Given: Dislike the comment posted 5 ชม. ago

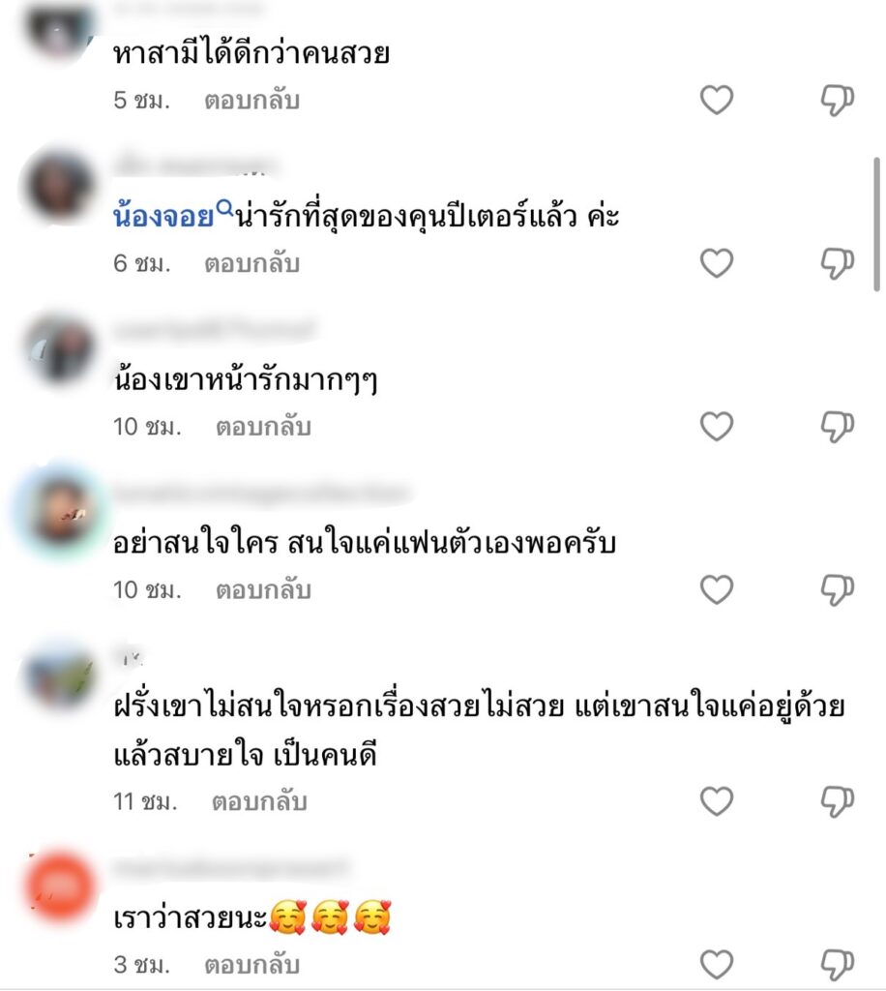Looking at the screenshot, I should click(838, 100).
